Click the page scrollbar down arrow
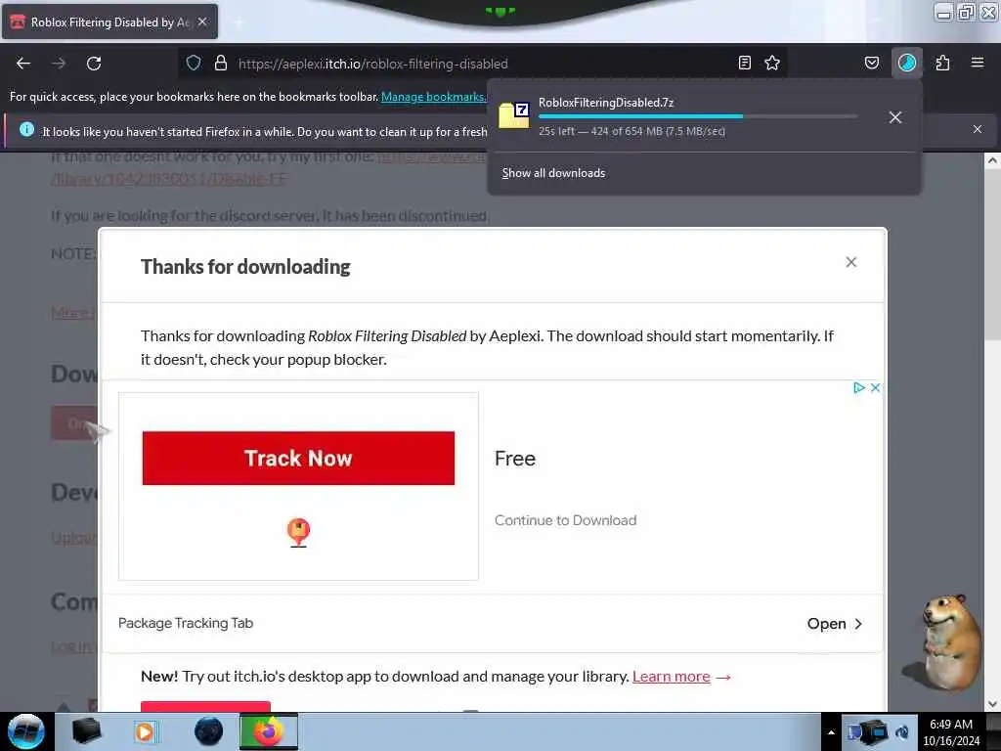Screen dimensions: 1001x751 (992, 704)
